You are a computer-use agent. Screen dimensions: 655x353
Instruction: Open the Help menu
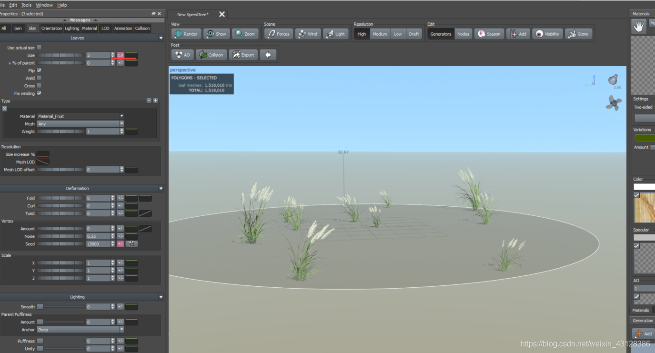point(62,5)
